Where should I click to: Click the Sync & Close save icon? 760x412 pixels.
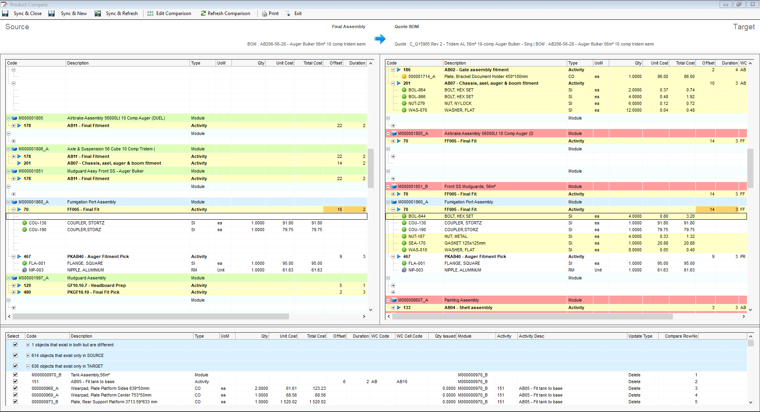pos(5,13)
